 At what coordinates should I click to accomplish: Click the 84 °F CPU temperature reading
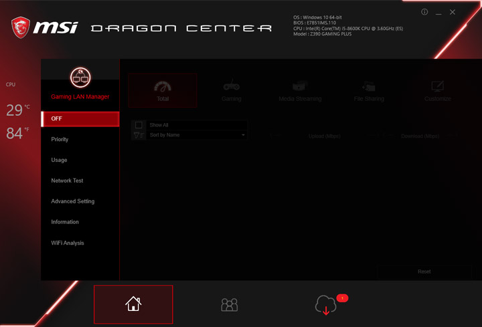(18, 133)
